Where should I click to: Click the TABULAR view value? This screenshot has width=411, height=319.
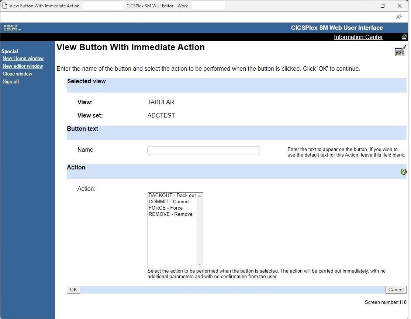(x=161, y=102)
